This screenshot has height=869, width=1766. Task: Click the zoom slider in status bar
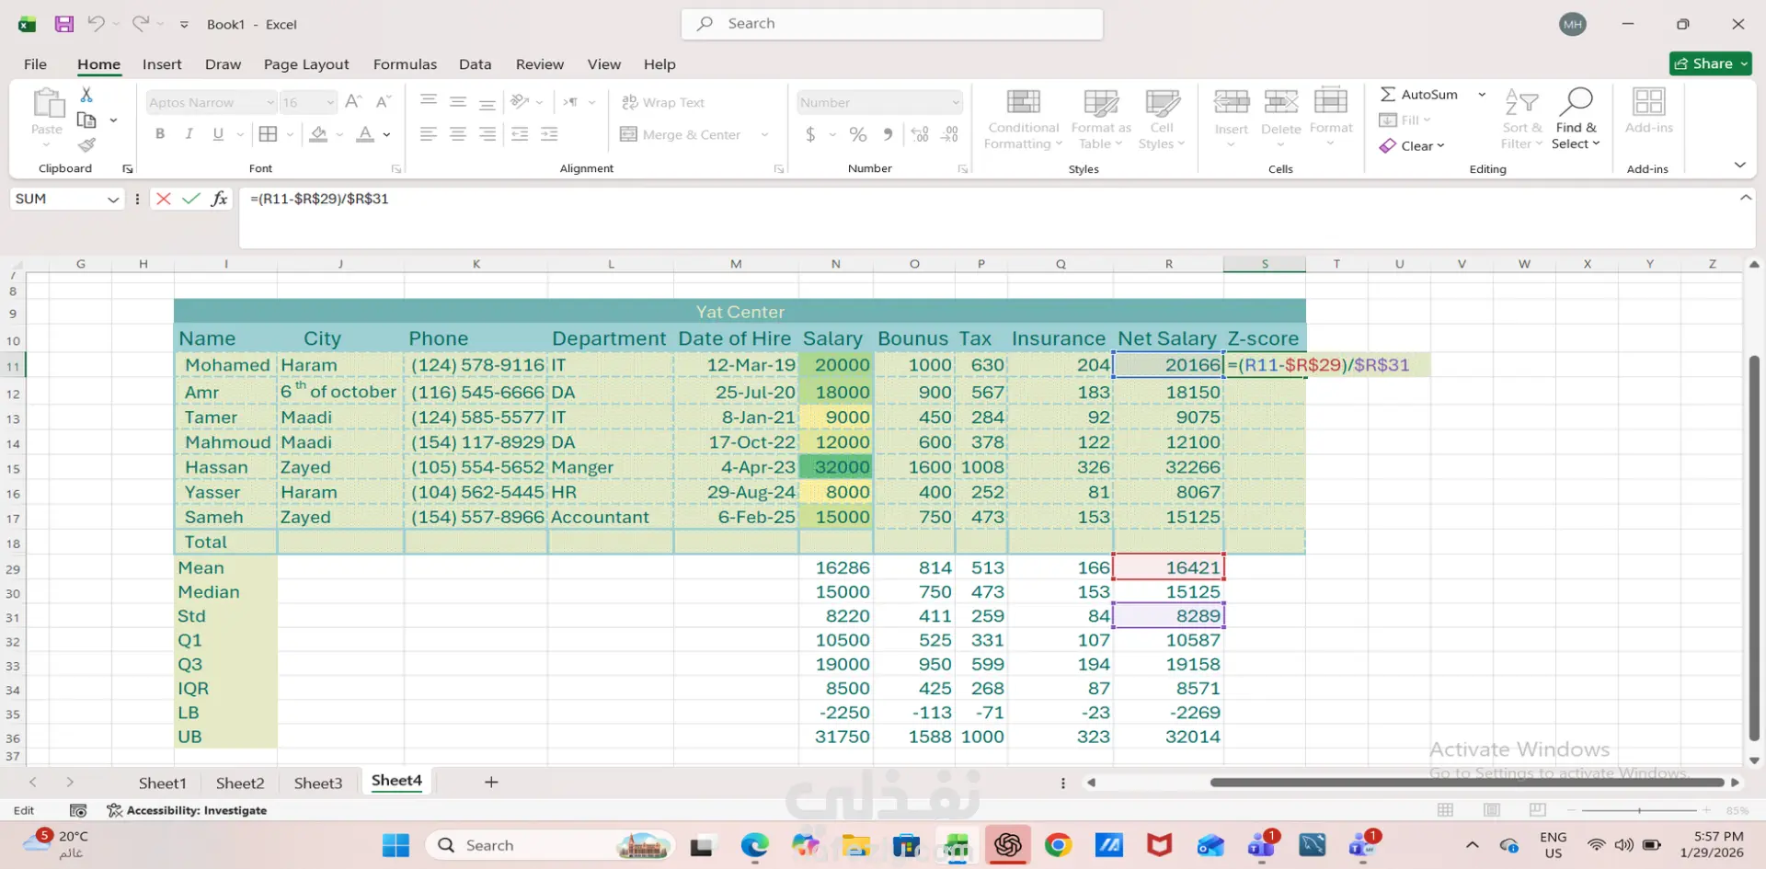(x=1639, y=810)
